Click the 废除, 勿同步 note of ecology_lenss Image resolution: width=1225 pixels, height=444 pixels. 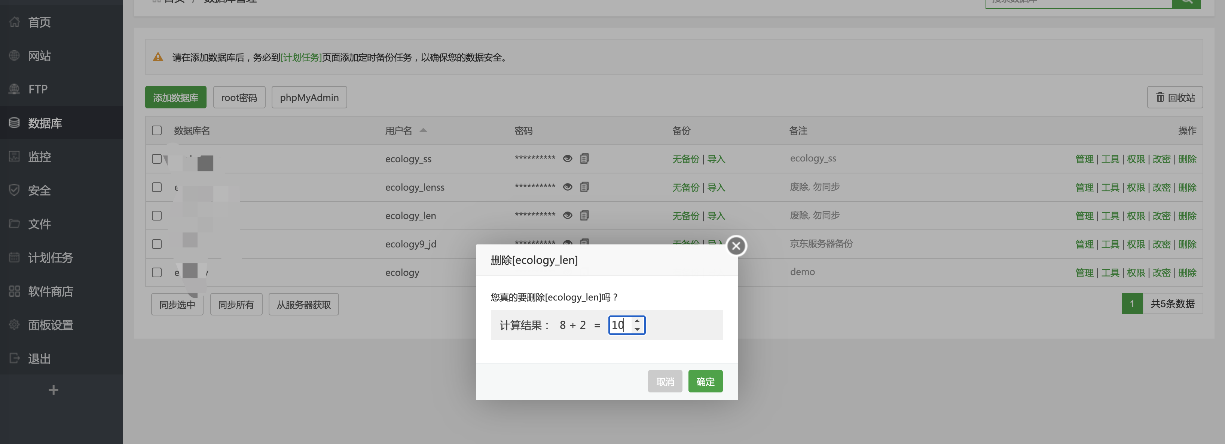click(815, 186)
